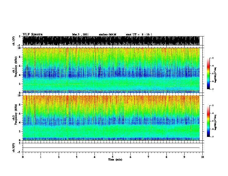
Task: Click the ch.2 colorbar log(PSD) unit label
Action: click(216, 122)
